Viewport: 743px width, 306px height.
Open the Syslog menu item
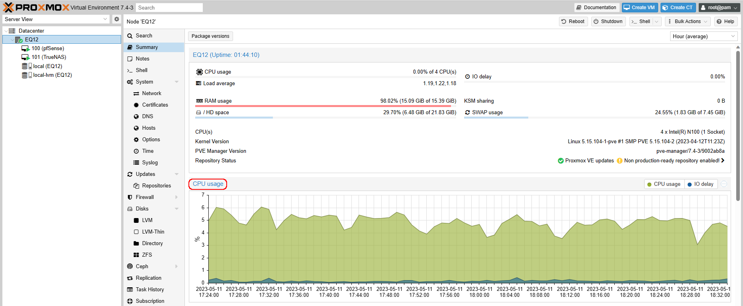[154, 163]
